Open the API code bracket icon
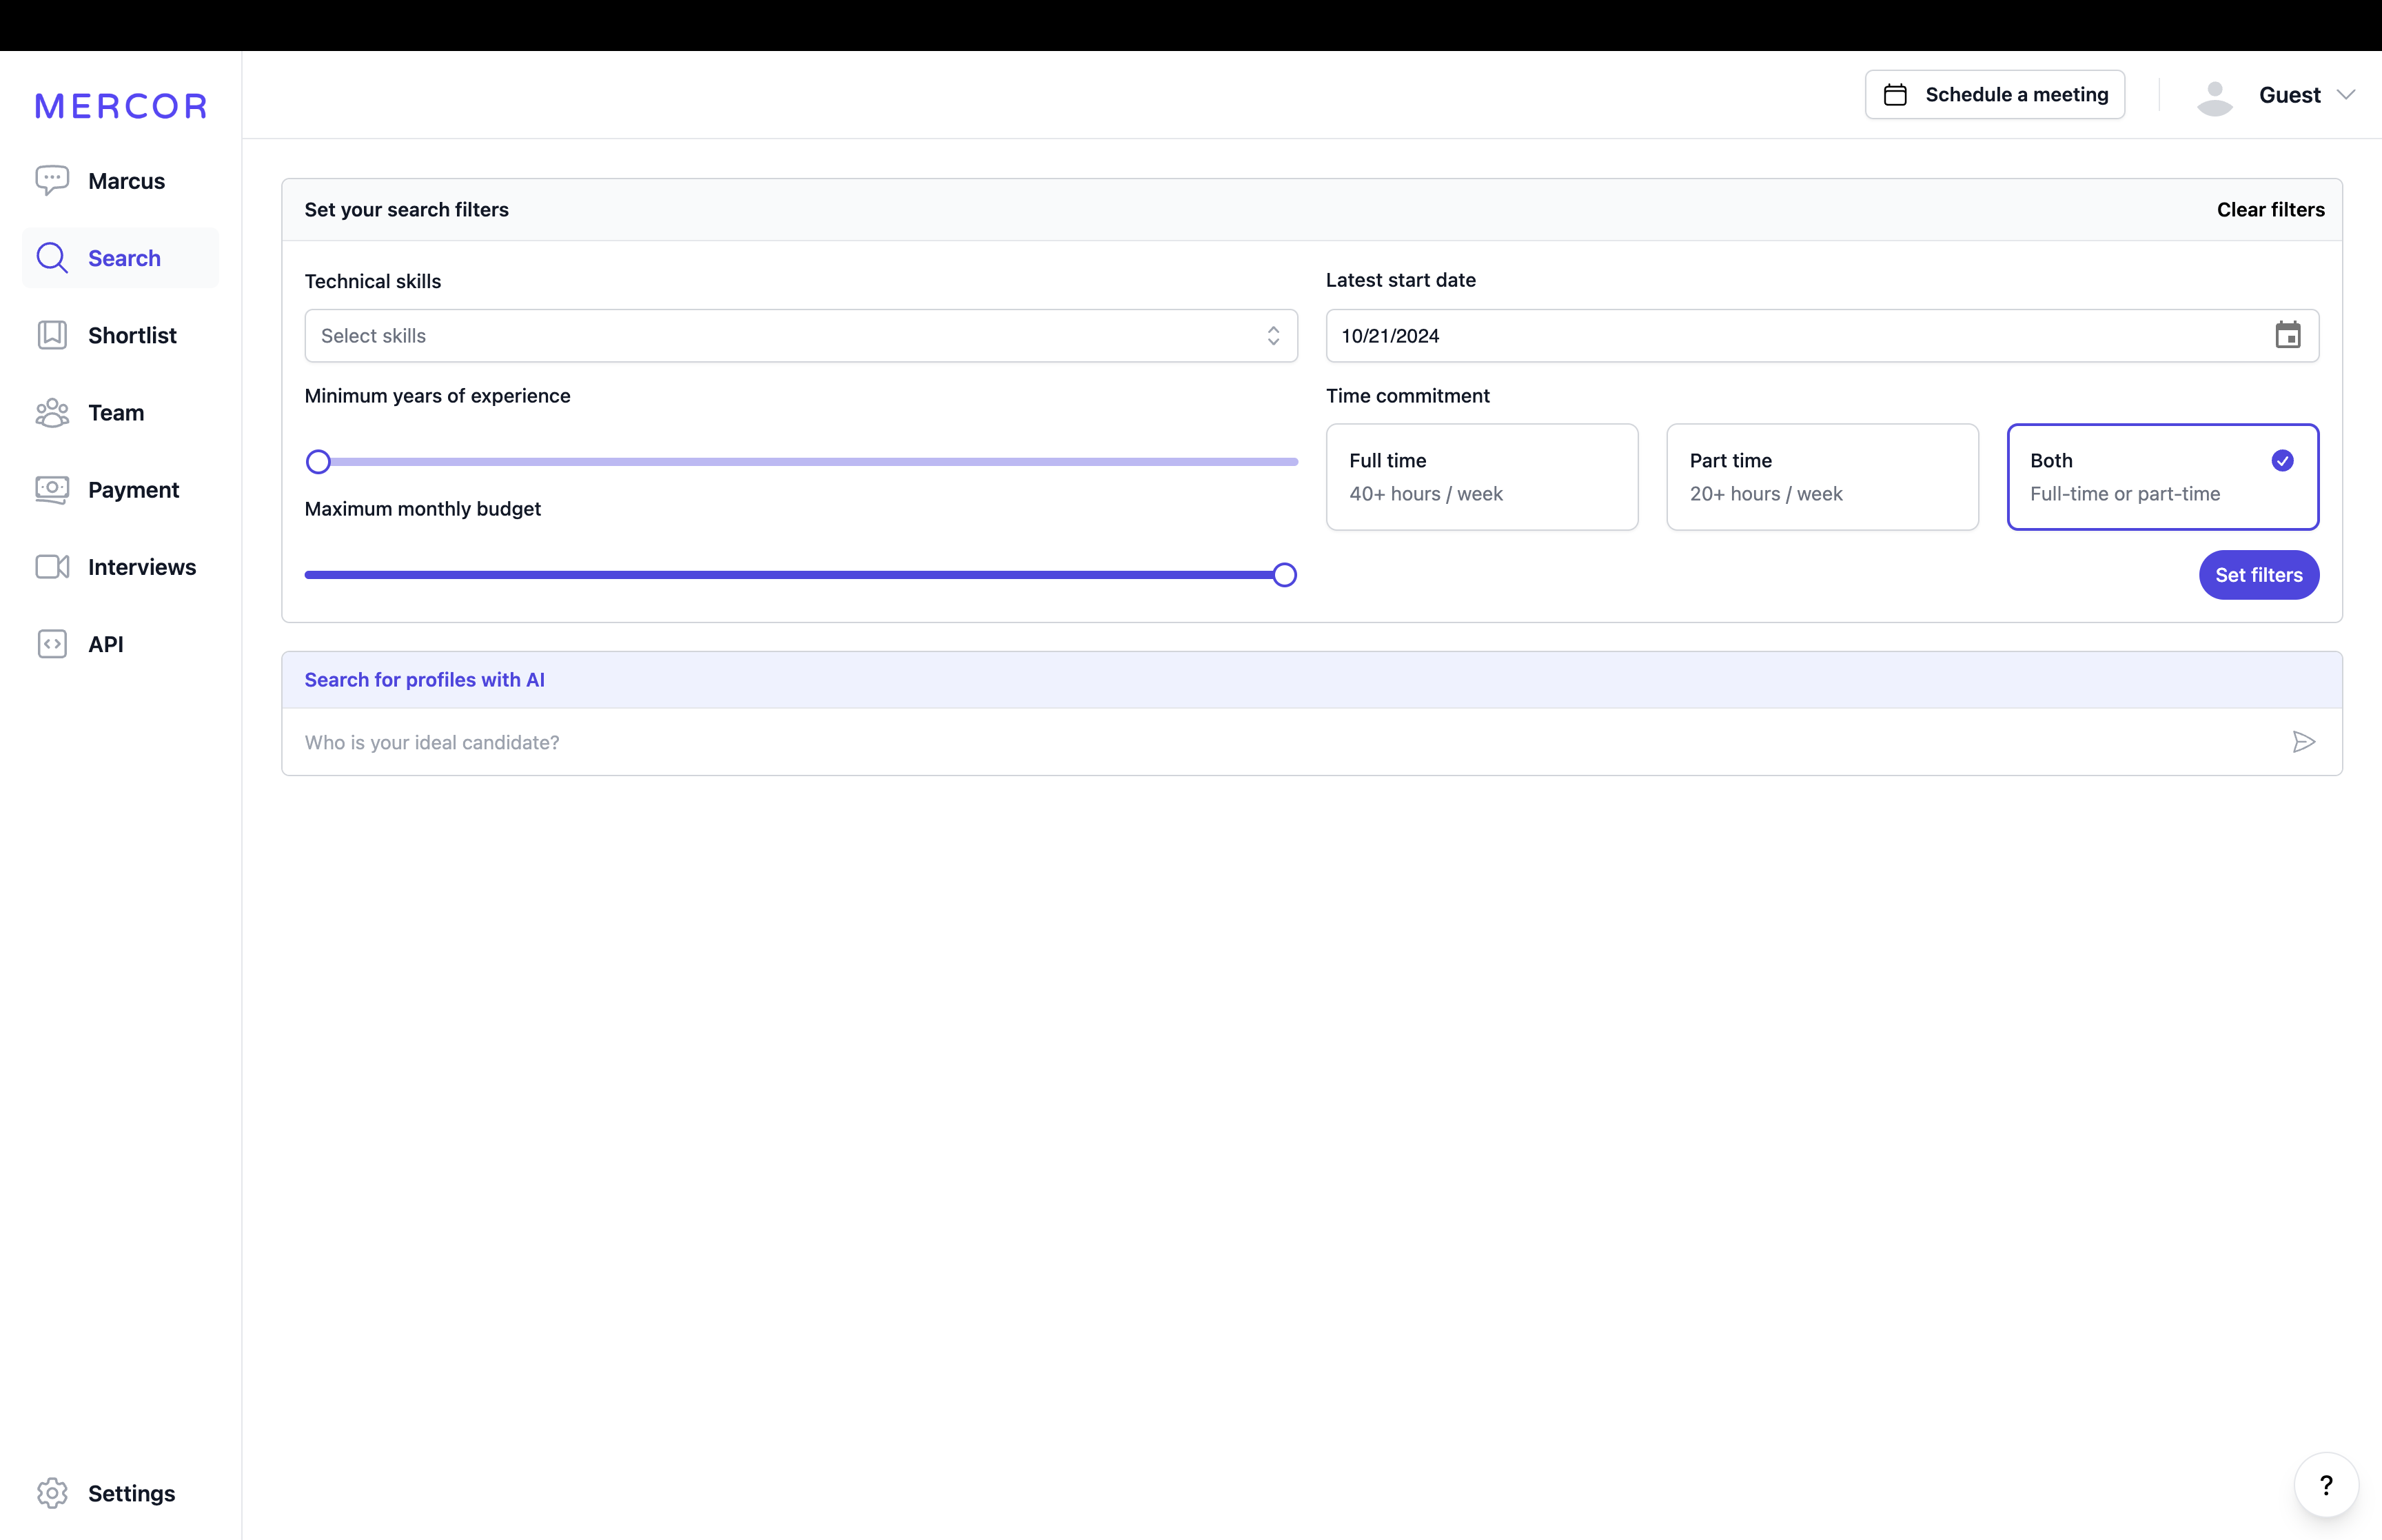 click(52, 644)
